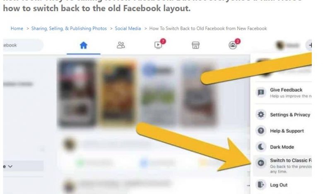The width and height of the screenshot is (323, 194).
Task: Open the Groups icon with badge
Action: tap(233, 45)
